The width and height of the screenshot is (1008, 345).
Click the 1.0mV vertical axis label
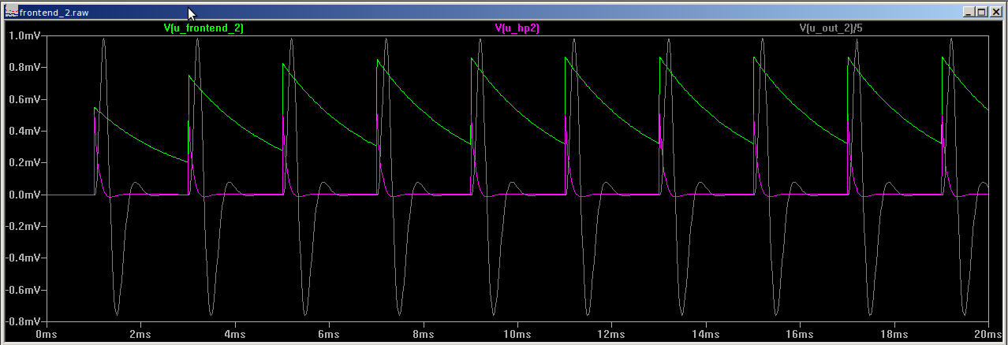(x=24, y=36)
